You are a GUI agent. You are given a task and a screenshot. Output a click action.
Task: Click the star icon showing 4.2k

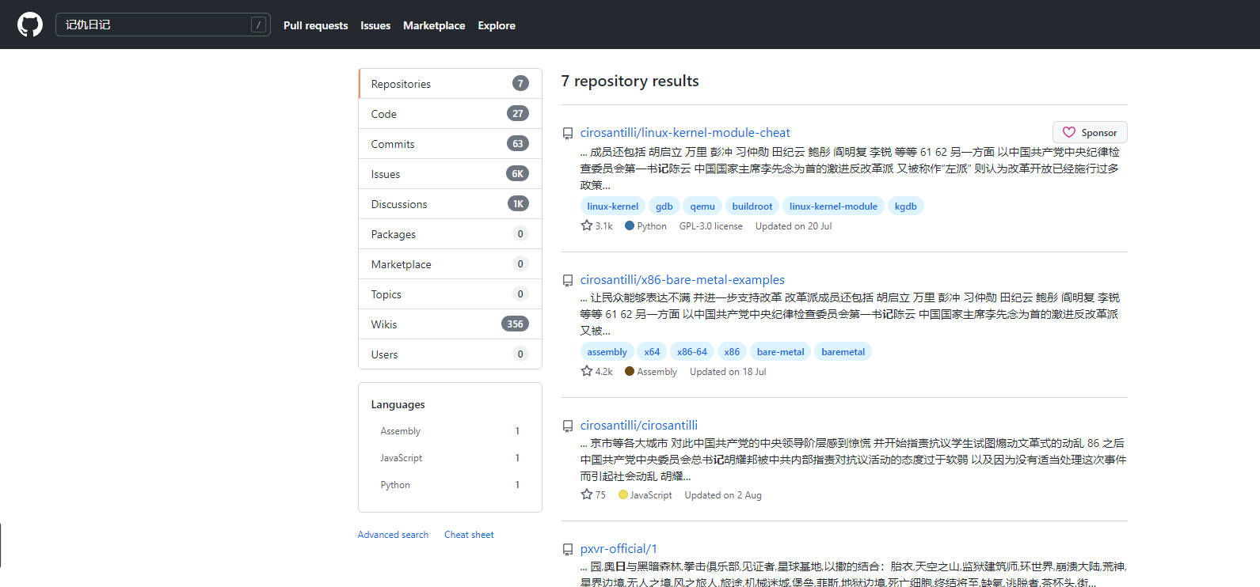click(587, 371)
